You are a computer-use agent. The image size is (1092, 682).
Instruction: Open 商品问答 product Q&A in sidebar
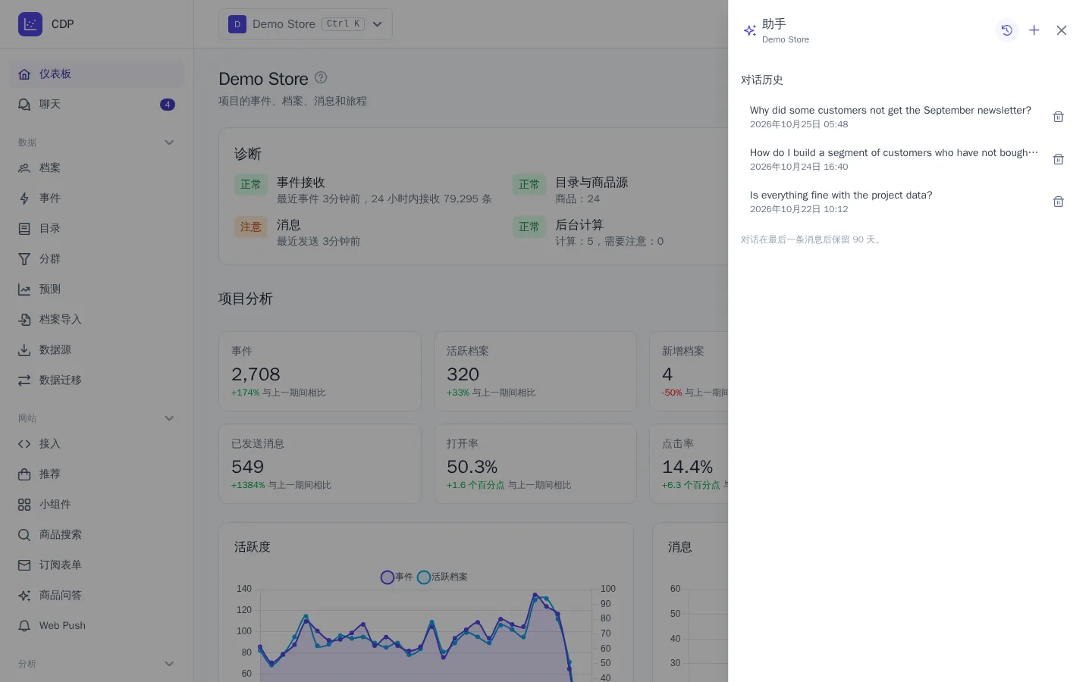(97, 595)
